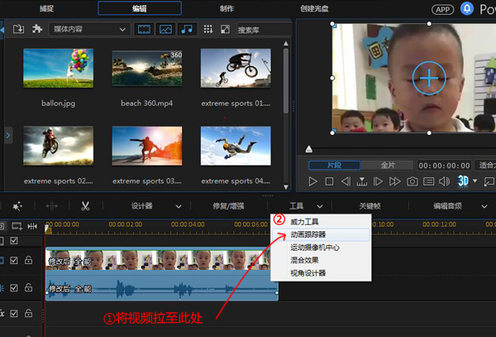Expand the left side panel arrow
Image resolution: width=496 pixels, height=337 pixels.
pyautogui.click(x=8, y=136)
